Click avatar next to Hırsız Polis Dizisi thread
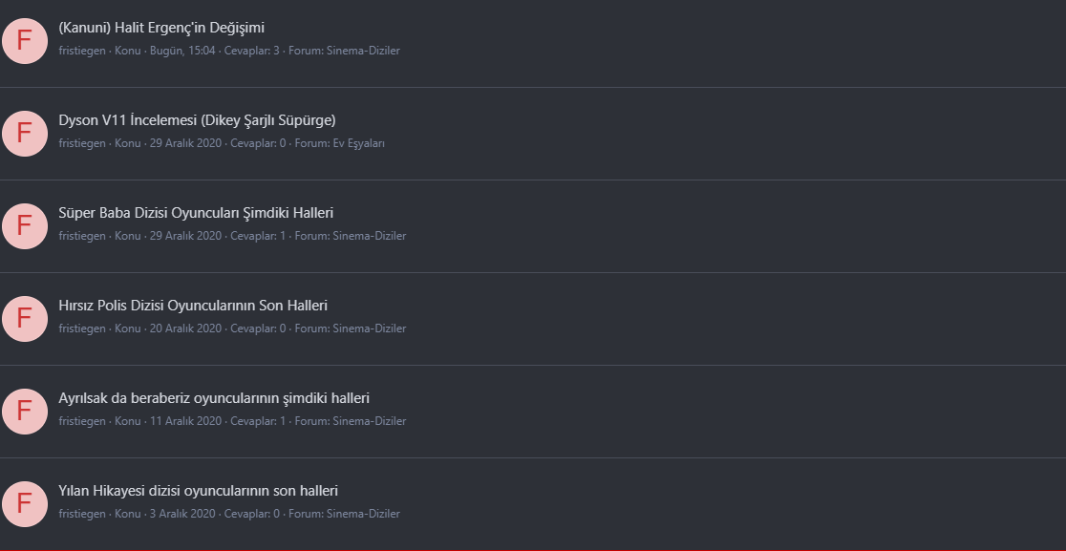This screenshot has width=1066, height=551. click(x=25, y=319)
